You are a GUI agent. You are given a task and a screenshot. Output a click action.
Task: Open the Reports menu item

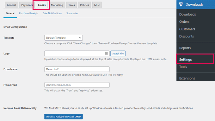coord(185,48)
